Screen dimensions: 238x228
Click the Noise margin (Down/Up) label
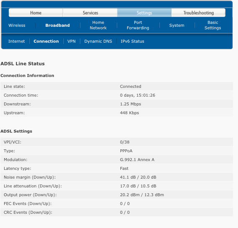30,177
